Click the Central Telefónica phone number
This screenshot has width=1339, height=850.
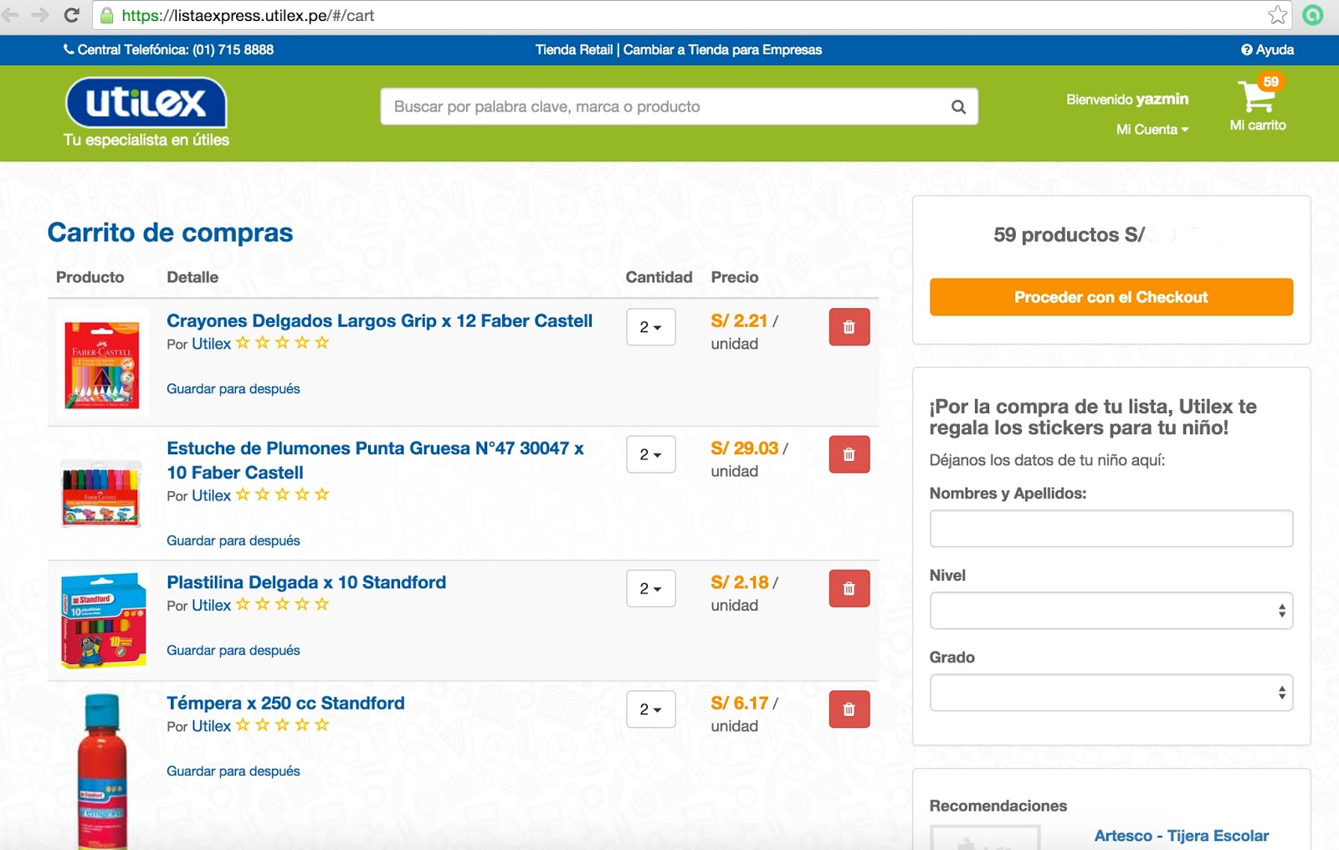pos(168,49)
